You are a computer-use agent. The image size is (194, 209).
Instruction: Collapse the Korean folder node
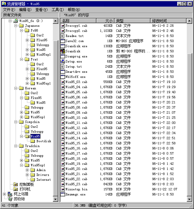(x=16, y=88)
